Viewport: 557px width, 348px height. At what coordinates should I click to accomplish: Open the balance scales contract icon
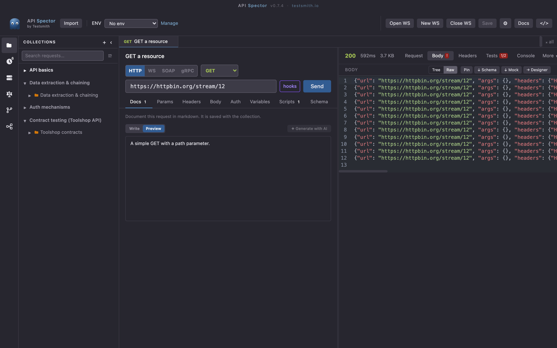(x=9, y=94)
